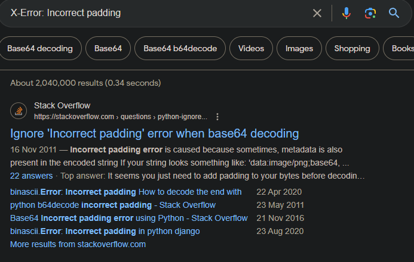
Task: Open the 22 answers link
Action: click(32, 176)
